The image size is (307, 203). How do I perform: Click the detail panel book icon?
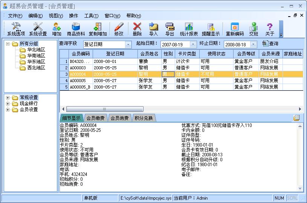(296, 118)
